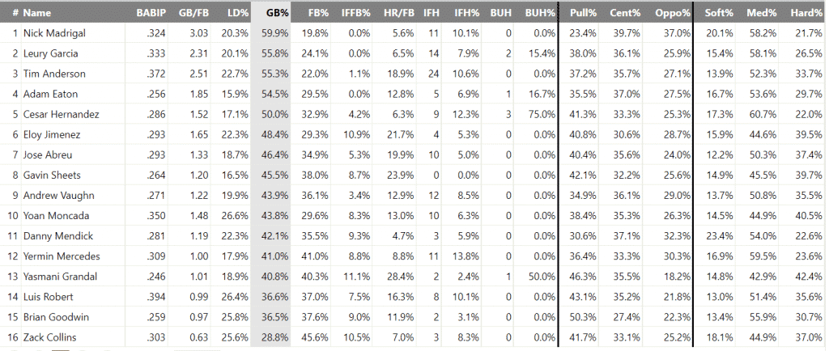The image size is (829, 351).
Task: Click the Name column header
Action: coord(36,13)
